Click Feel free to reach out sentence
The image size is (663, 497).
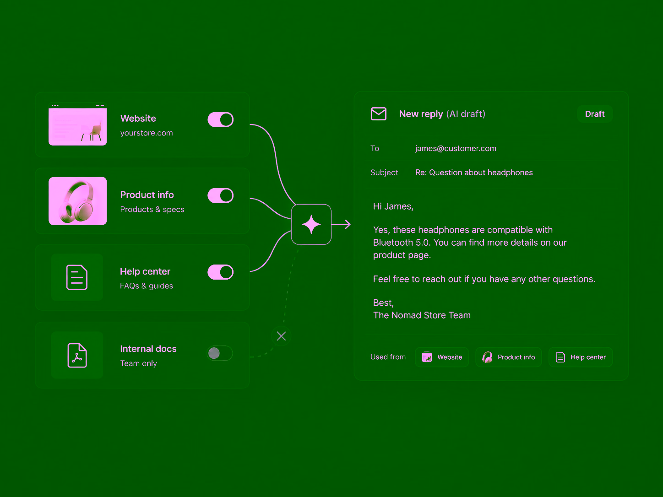[x=484, y=279]
